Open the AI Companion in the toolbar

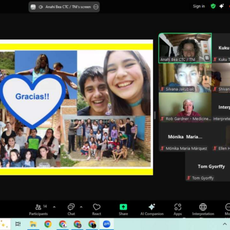[152, 210]
